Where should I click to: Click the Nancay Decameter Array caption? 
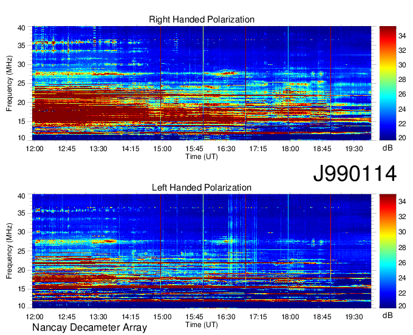point(89,327)
